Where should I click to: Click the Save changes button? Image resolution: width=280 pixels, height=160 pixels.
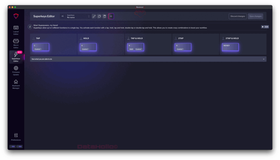pyautogui.click(x=255, y=16)
